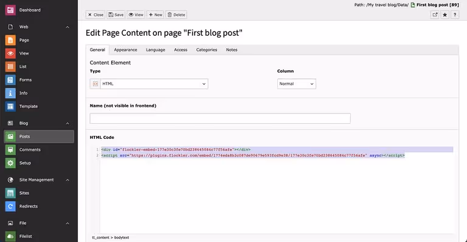
Task: Switch to the Access tab
Action: pyautogui.click(x=181, y=50)
